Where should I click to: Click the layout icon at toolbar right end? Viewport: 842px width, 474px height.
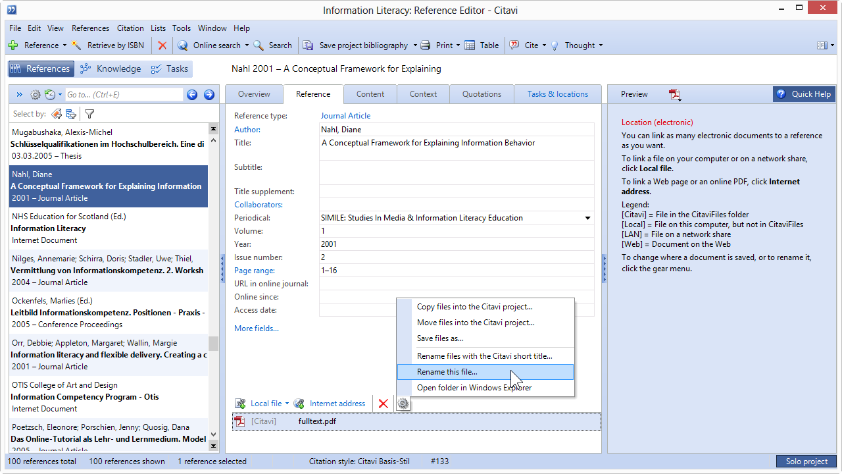click(x=822, y=45)
